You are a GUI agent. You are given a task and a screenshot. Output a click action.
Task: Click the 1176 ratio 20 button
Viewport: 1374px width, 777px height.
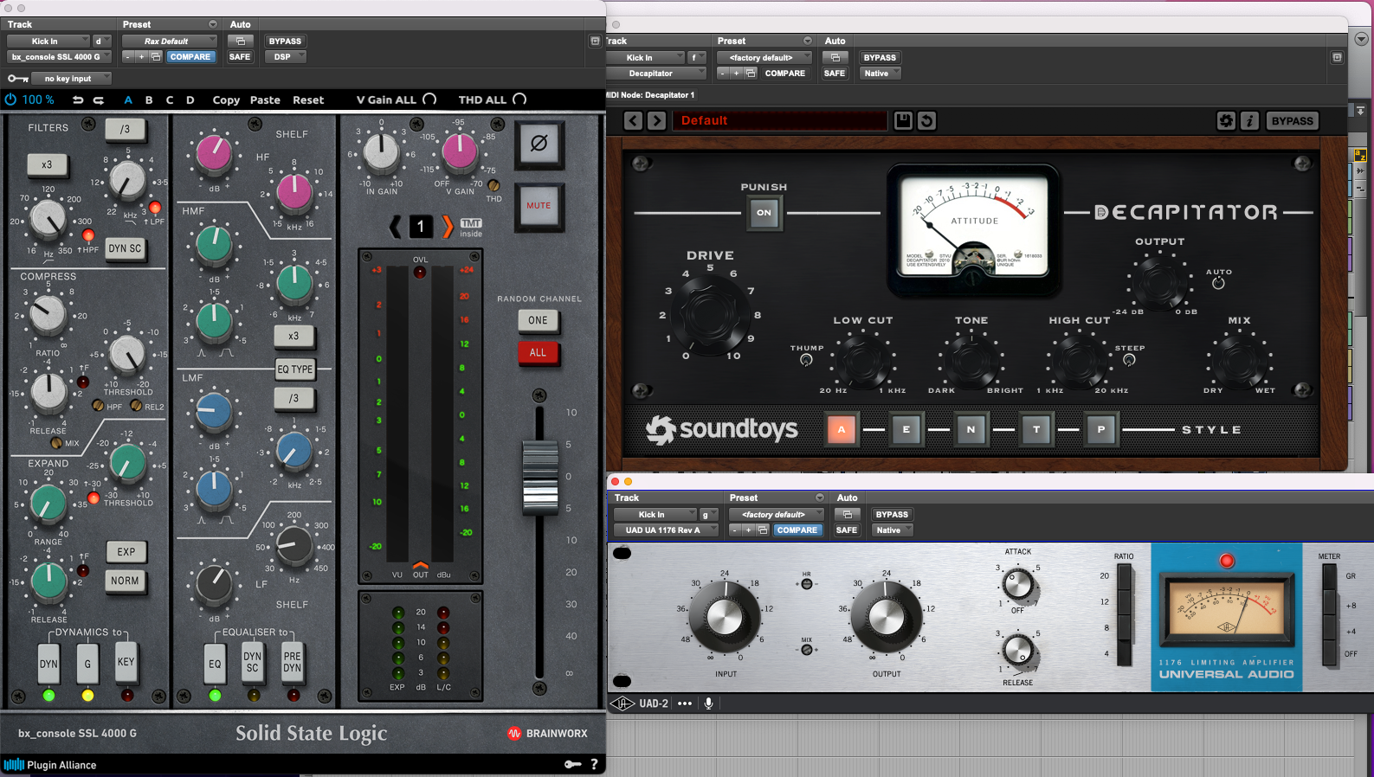click(1125, 577)
